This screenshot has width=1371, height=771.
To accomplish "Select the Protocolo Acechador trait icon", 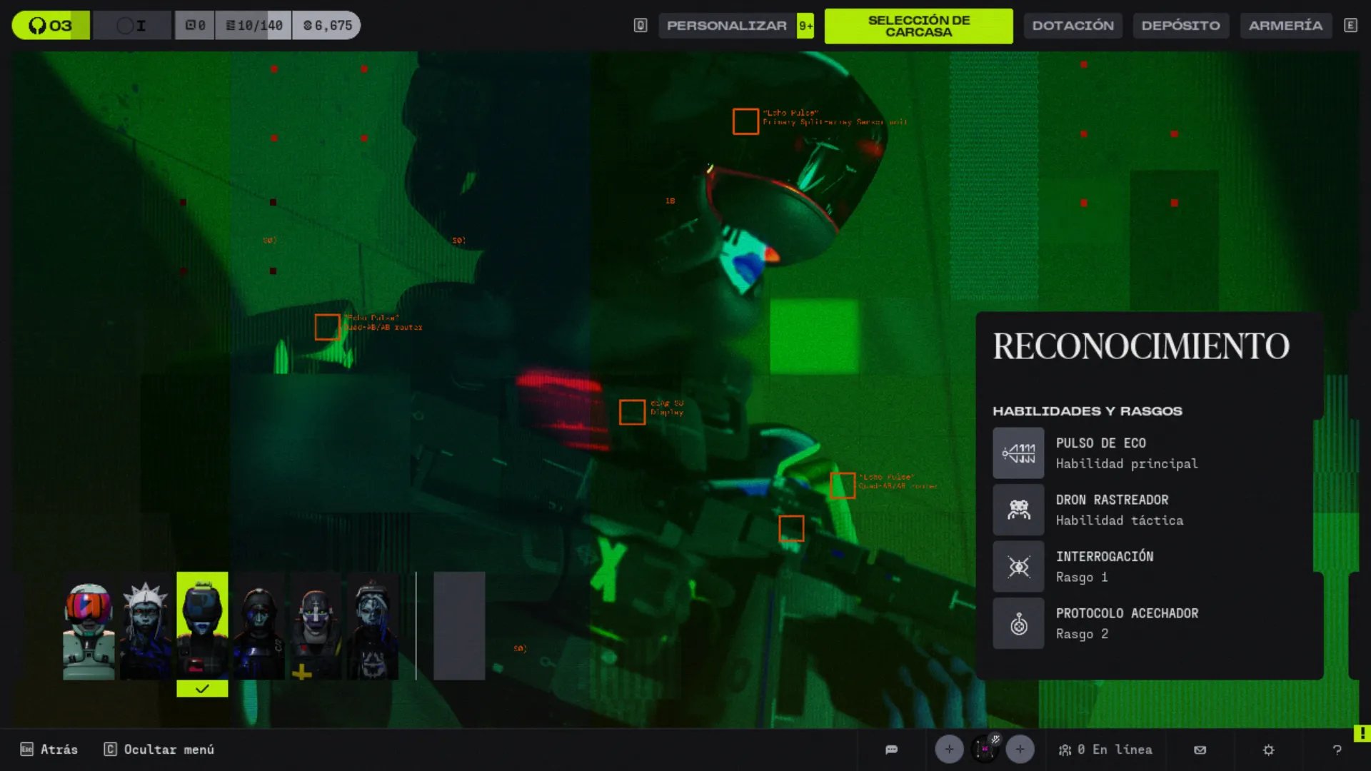I will [1018, 623].
